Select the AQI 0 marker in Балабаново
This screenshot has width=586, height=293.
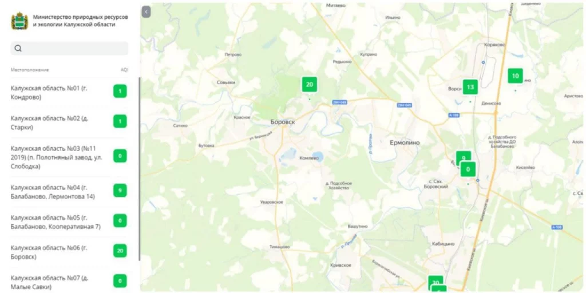tap(468, 169)
